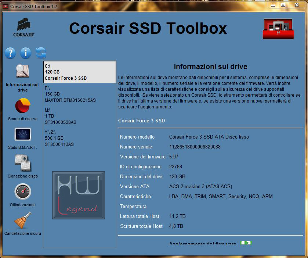Click the Dimensioni del drive 120 GB value
This screenshot has width=308, height=258.
pyautogui.click(x=177, y=176)
